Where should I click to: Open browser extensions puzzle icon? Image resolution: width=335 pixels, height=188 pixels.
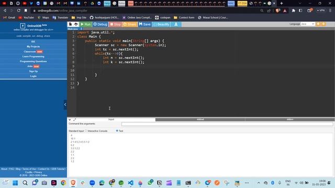click(x=294, y=10)
